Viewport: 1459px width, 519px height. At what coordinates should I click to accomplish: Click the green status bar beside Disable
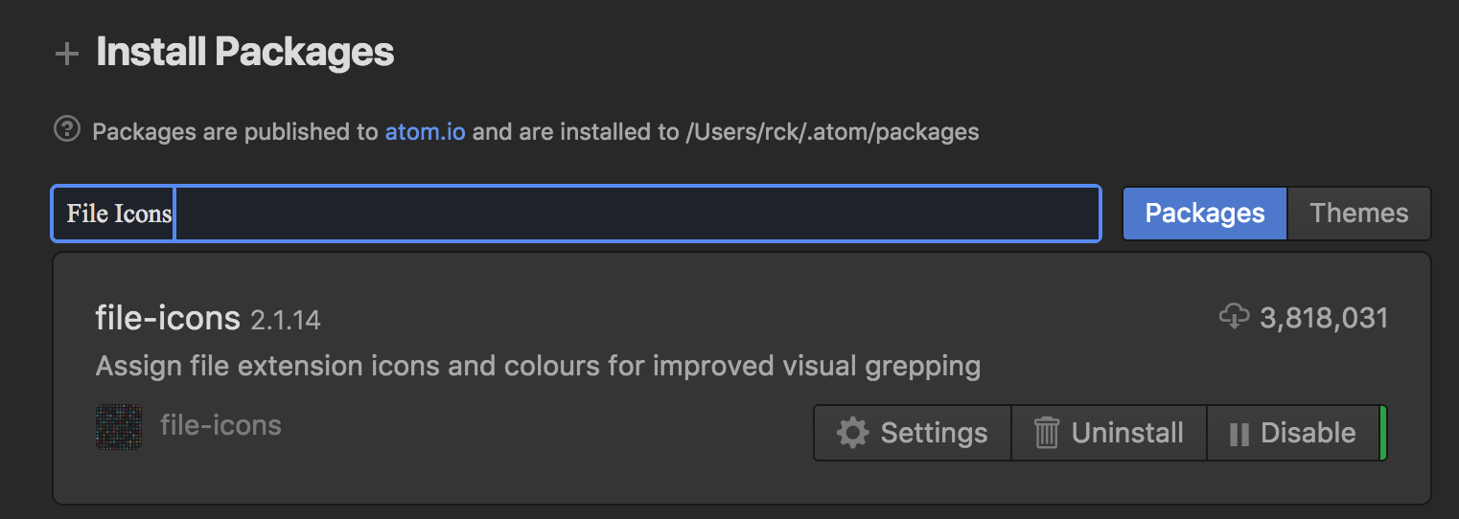(1383, 433)
